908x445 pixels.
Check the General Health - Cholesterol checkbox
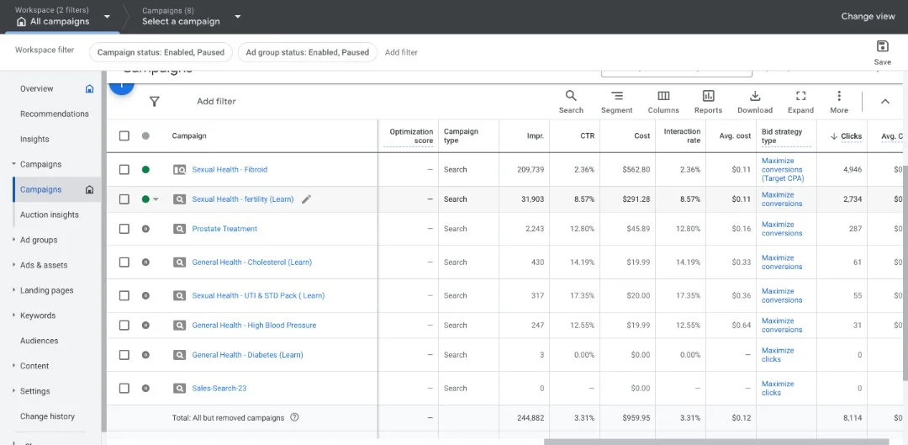(124, 262)
